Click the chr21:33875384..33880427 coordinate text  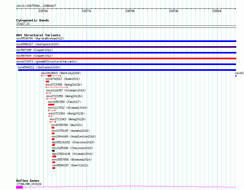tap(36, 6)
